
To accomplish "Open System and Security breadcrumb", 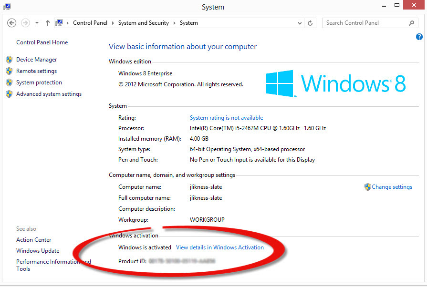I will pyautogui.click(x=144, y=23).
